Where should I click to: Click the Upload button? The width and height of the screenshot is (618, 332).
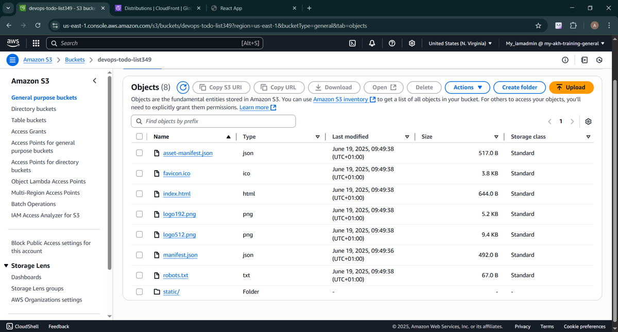click(x=571, y=88)
